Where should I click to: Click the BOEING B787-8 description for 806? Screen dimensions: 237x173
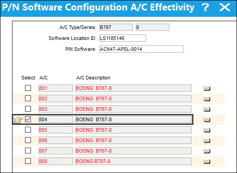pyautogui.click(x=133, y=140)
